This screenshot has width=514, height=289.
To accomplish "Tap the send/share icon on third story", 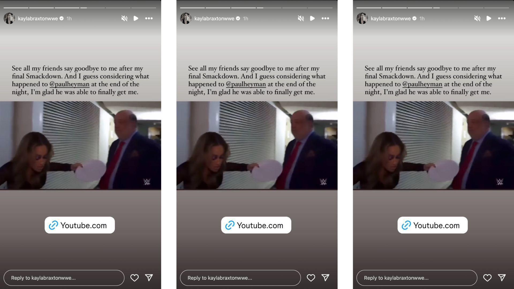I will click(x=502, y=278).
